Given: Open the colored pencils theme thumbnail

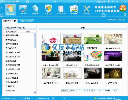Looking at the screenshot, I should (x=92, y=56).
